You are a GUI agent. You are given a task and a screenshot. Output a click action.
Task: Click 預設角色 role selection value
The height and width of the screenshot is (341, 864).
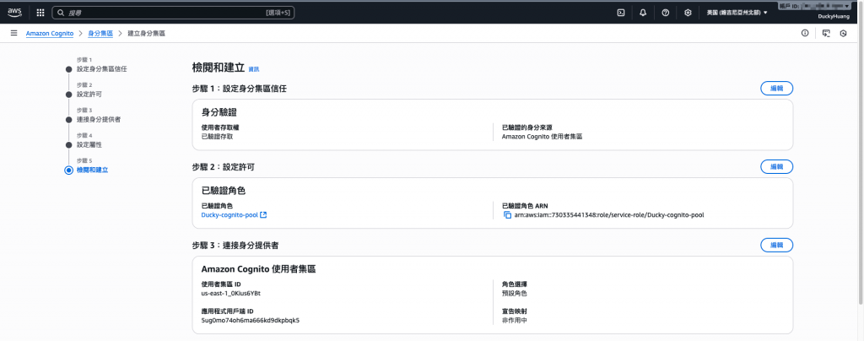515,293
